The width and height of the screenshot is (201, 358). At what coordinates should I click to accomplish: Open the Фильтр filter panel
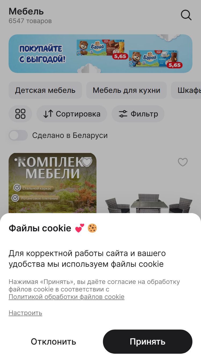click(x=138, y=114)
